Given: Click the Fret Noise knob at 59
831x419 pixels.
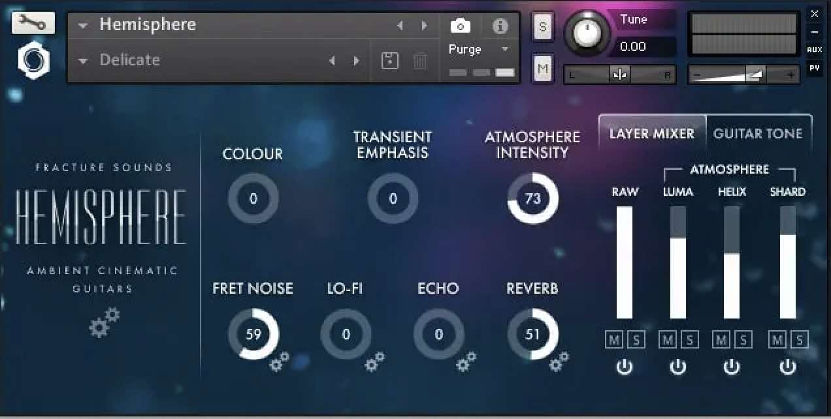Looking at the screenshot, I should [x=253, y=334].
